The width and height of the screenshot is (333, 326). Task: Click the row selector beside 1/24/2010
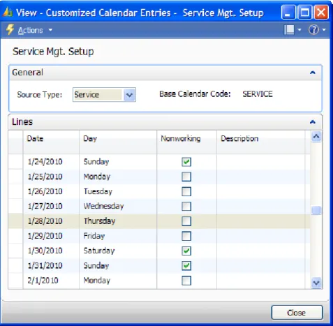[15, 162]
